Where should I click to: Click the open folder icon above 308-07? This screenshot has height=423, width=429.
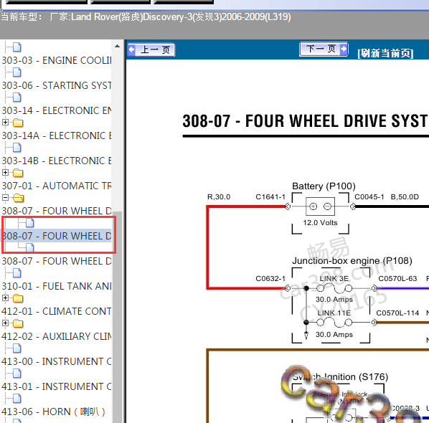[19, 198]
